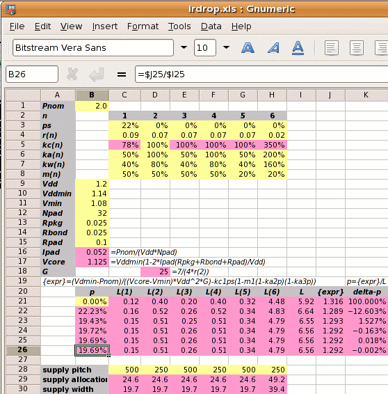
Task: Select the kc(n) cell showing 78%
Action: coord(124,145)
